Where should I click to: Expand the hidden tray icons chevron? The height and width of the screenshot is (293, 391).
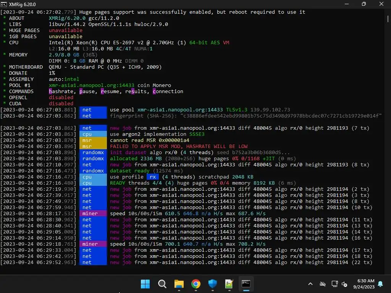point(310,284)
